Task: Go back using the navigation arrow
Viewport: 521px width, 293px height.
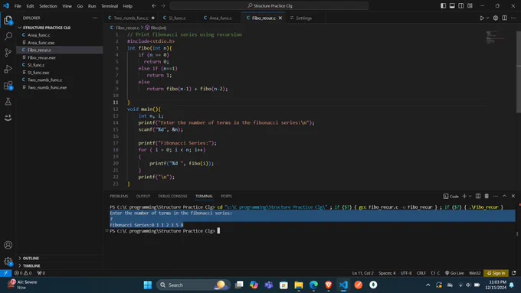Action: [x=154, y=6]
